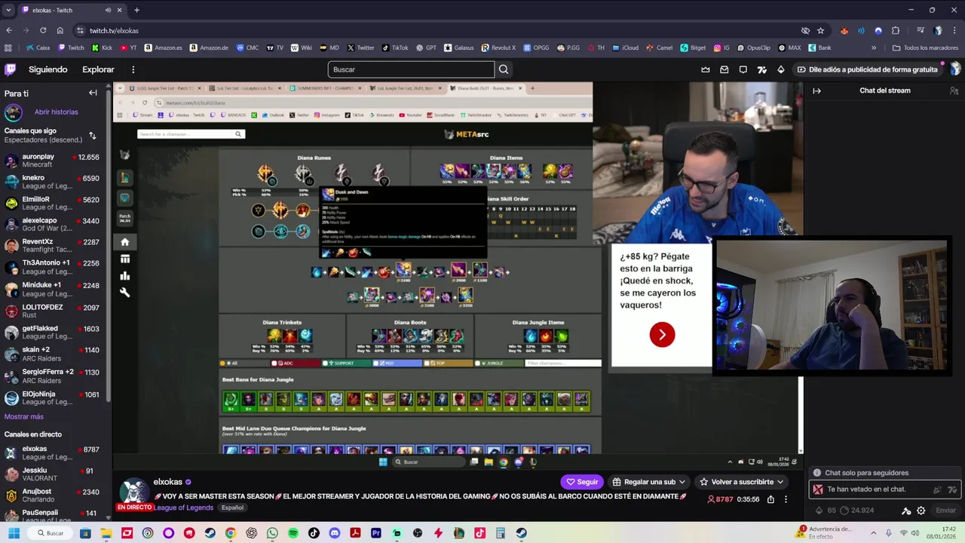Open Amazon.es bookmark
Image resolution: width=965 pixels, height=543 pixels.
pyautogui.click(x=163, y=48)
